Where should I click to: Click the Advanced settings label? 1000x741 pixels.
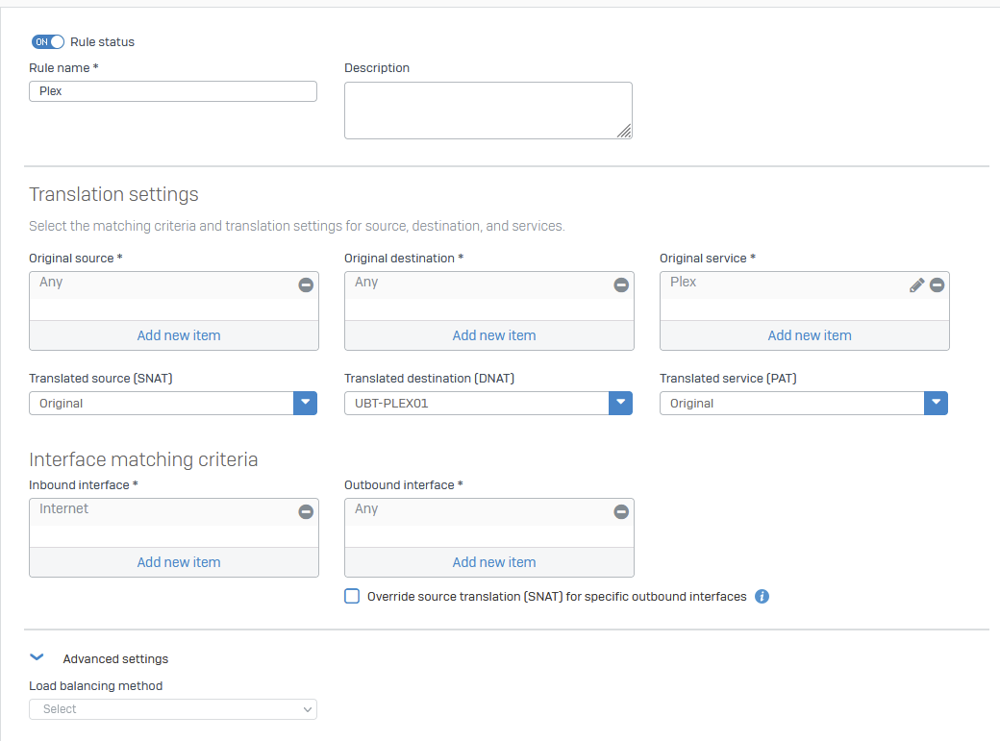point(115,658)
